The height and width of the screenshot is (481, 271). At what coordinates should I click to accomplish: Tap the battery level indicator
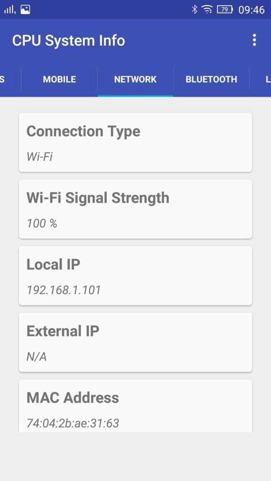pyautogui.click(x=225, y=9)
